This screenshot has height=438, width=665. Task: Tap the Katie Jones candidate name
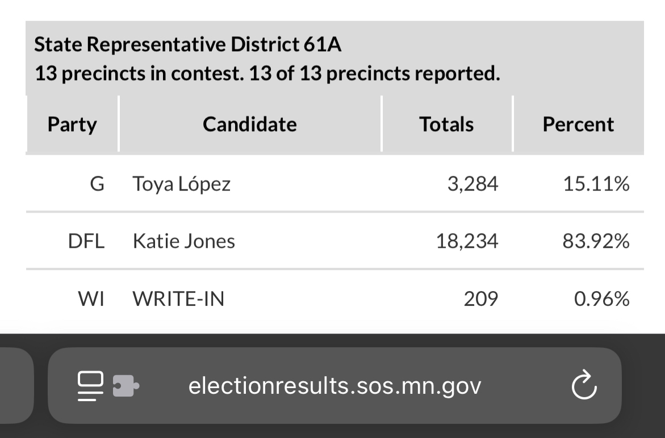[183, 242]
